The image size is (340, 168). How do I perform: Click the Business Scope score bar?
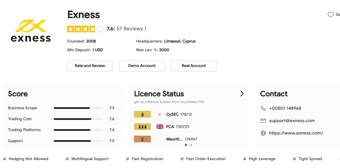click(x=78, y=108)
